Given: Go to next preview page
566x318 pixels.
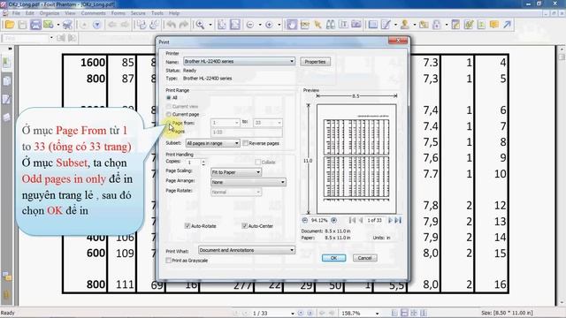Looking at the screenshot, I should tap(390, 220).
